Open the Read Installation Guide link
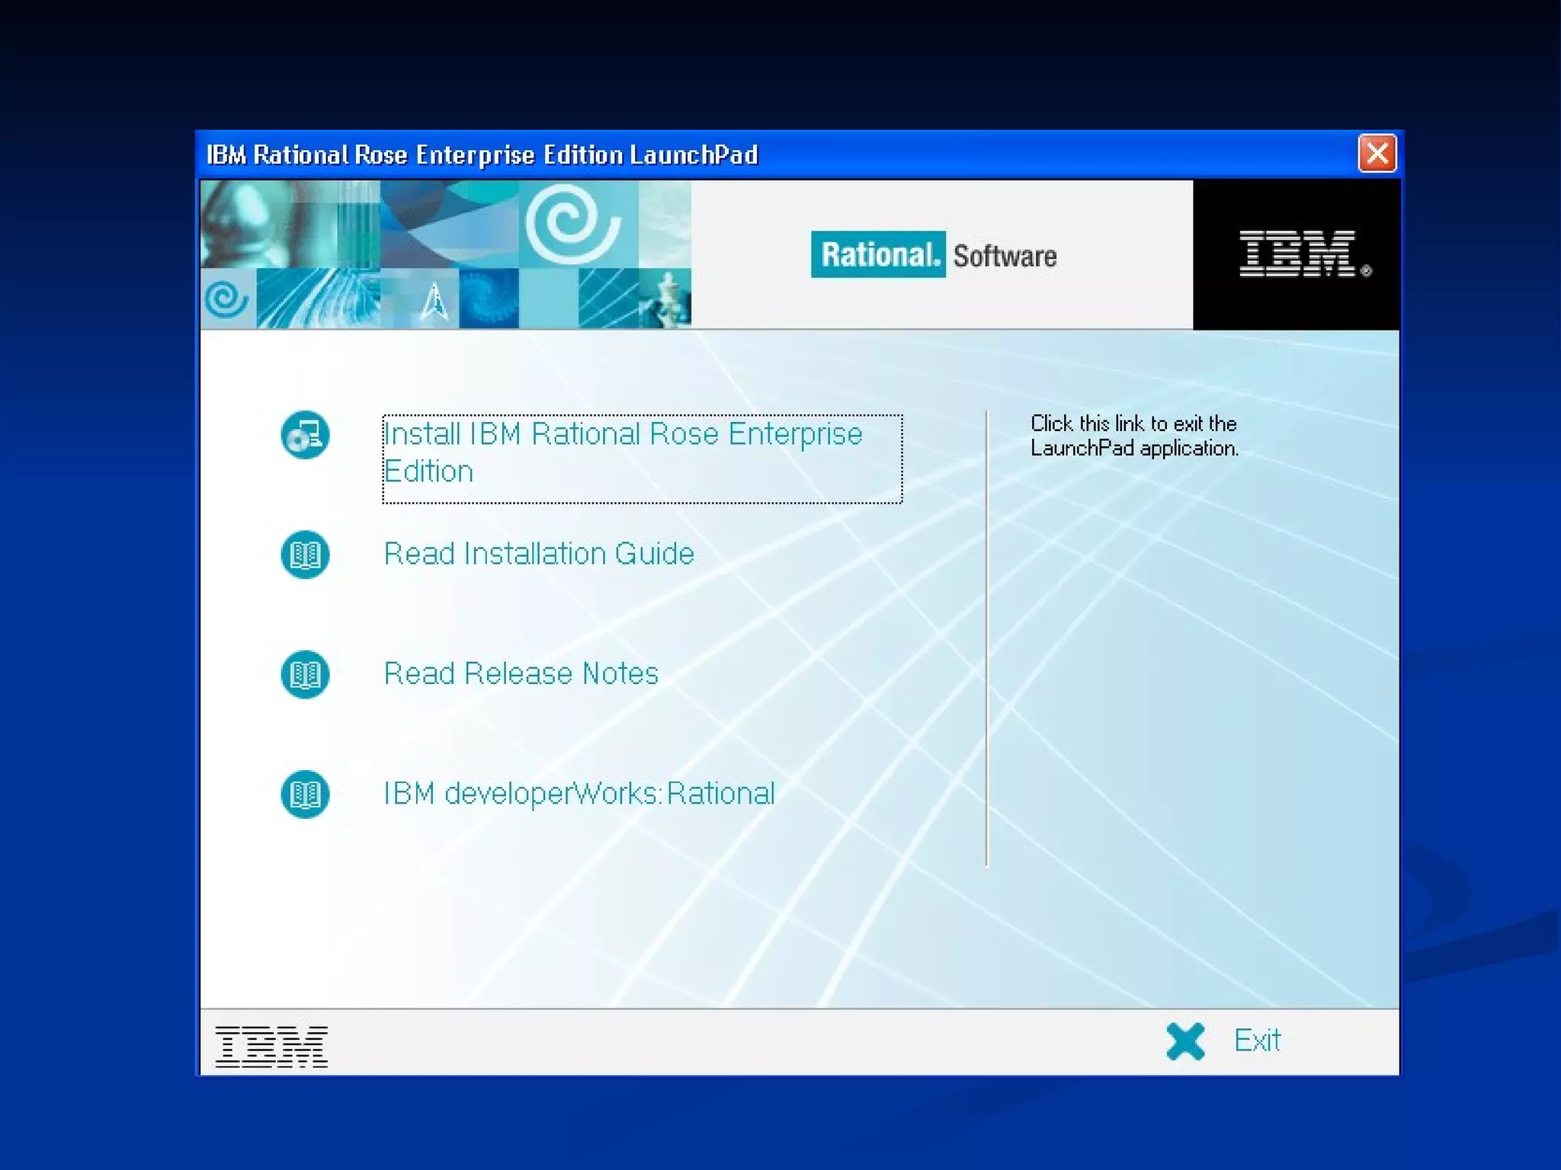1561x1170 pixels. [539, 554]
